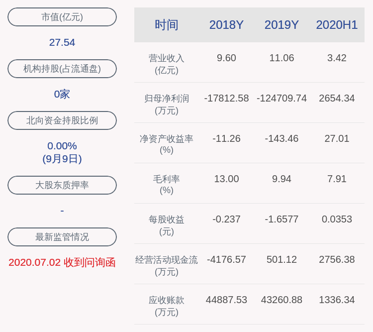Click the 最新监管情况 pill label
This screenshot has height=332, width=373.
pos(62,237)
